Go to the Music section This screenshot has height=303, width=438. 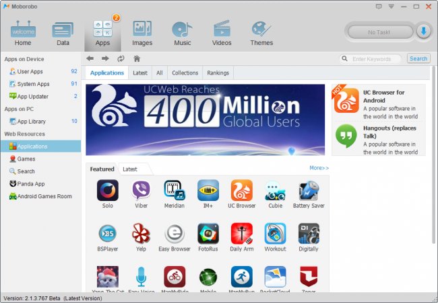coord(183,34)
